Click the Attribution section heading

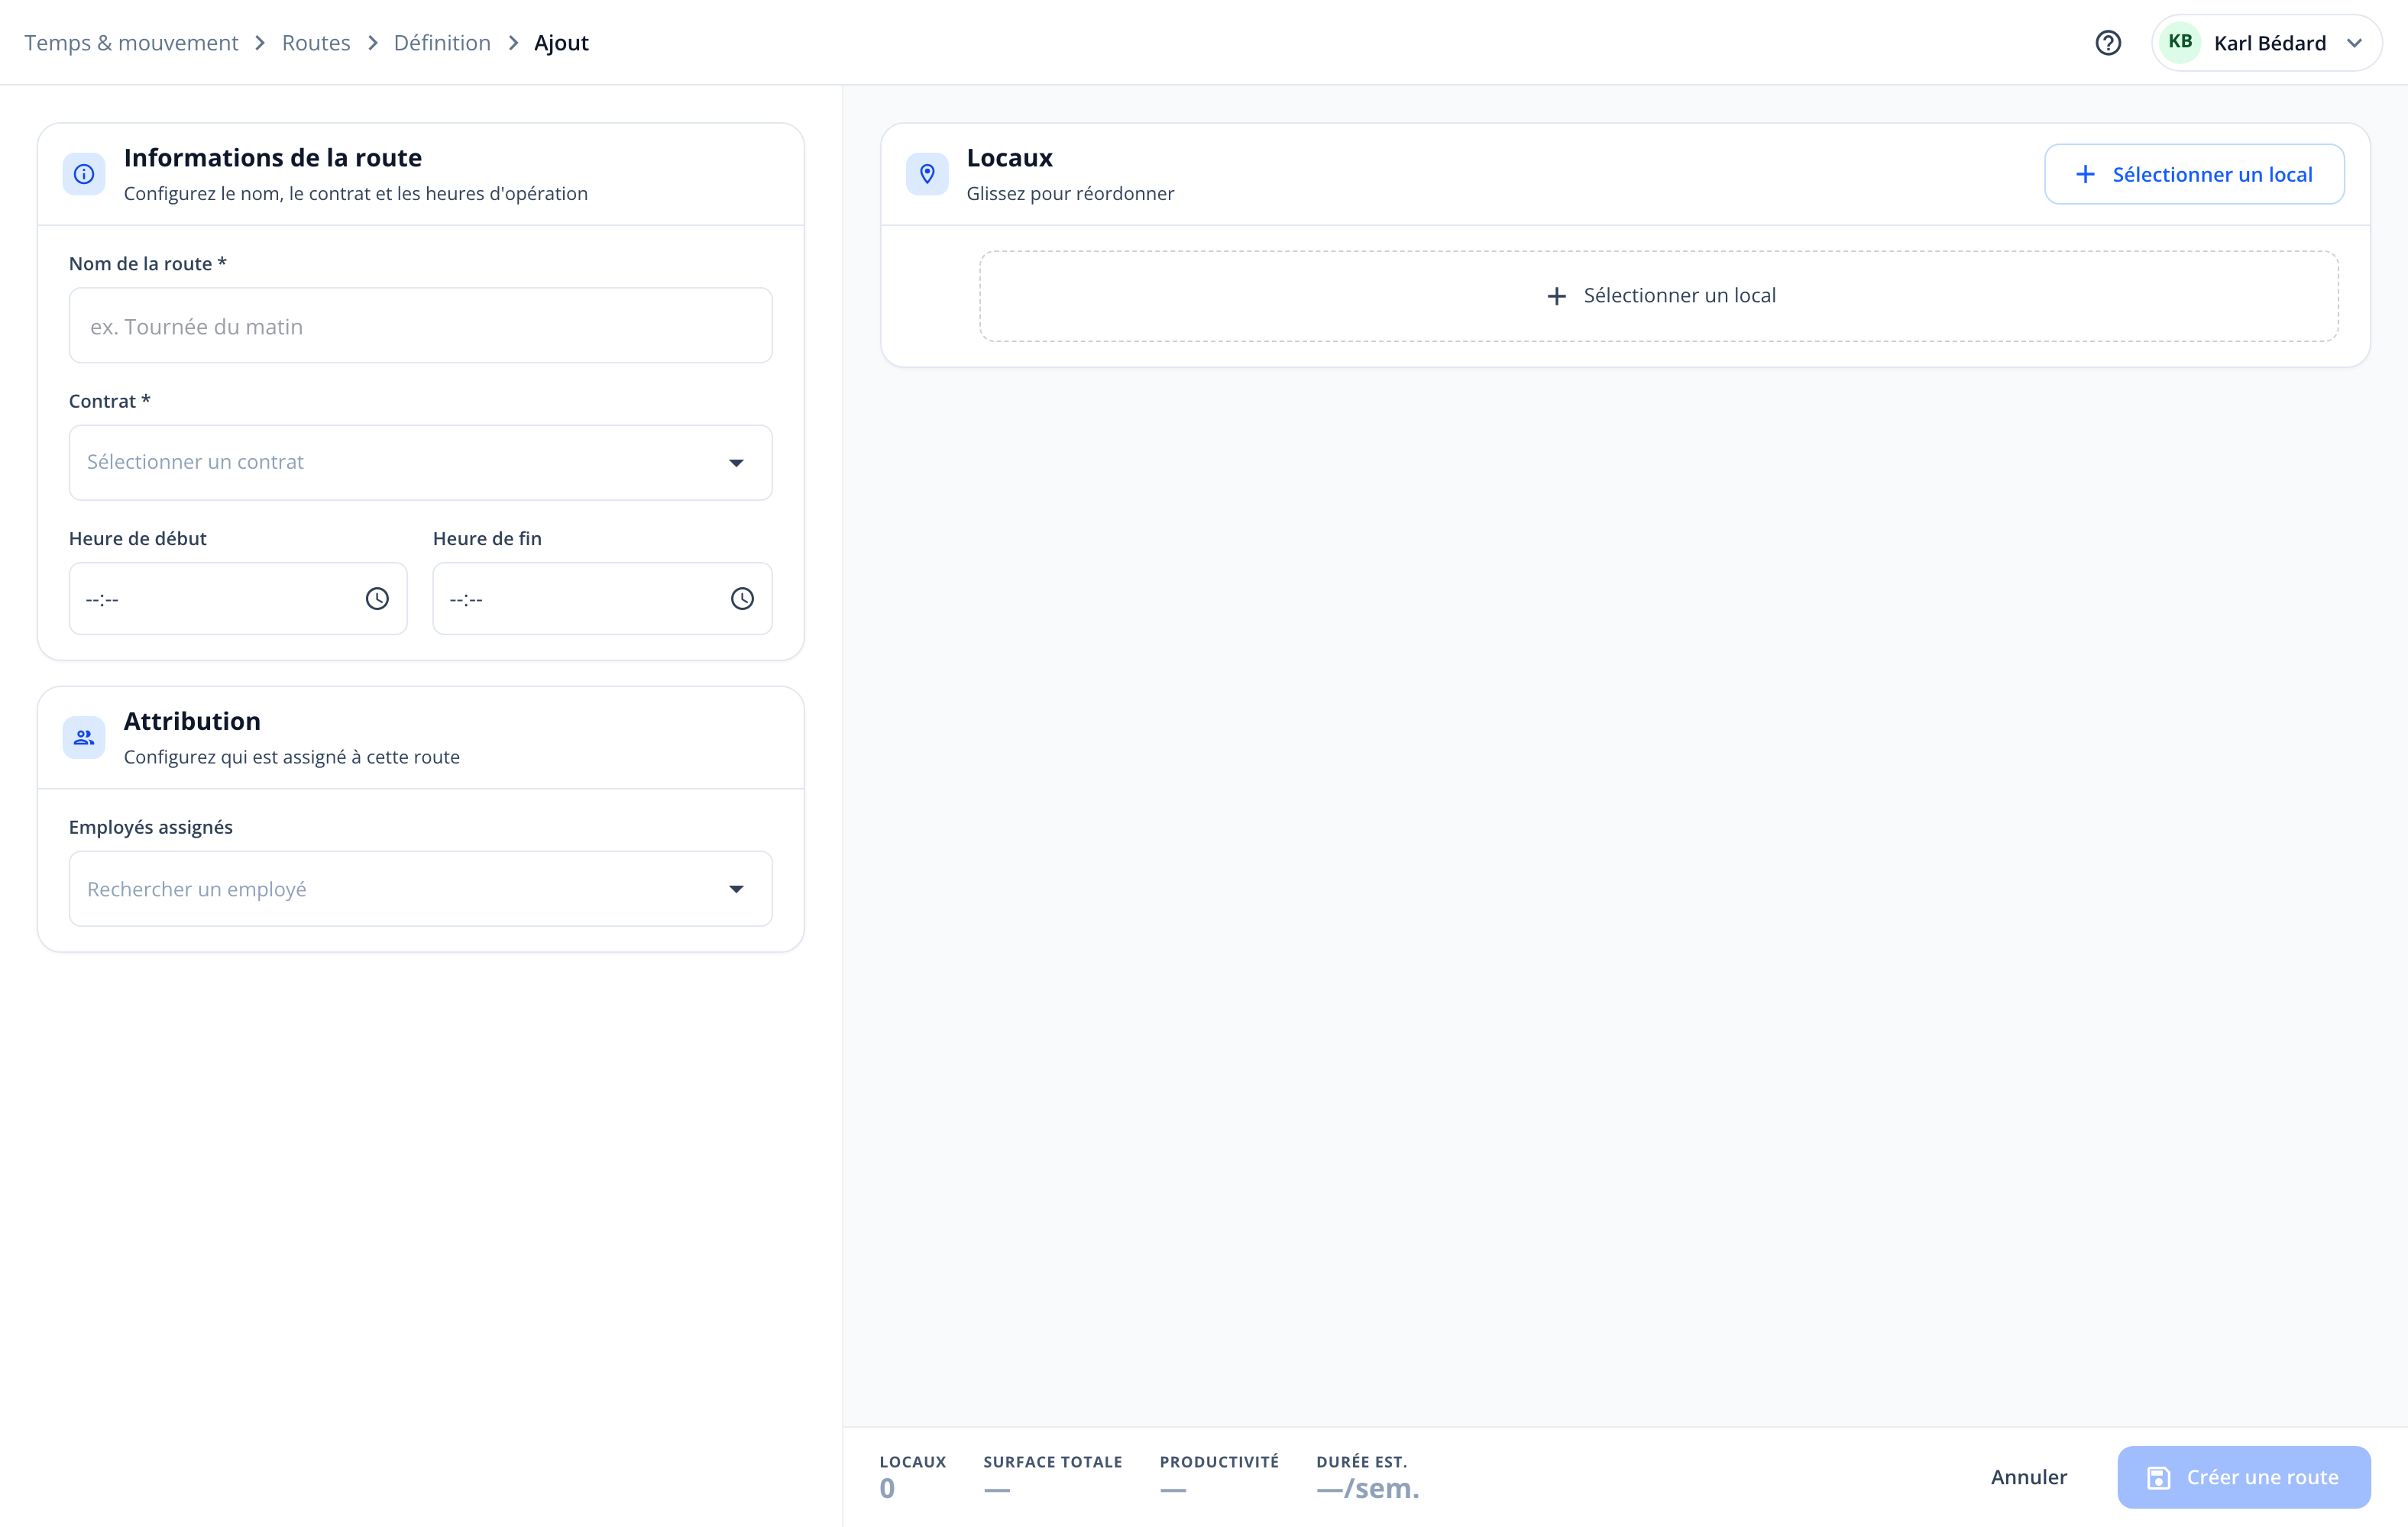[x=192, y=721]
